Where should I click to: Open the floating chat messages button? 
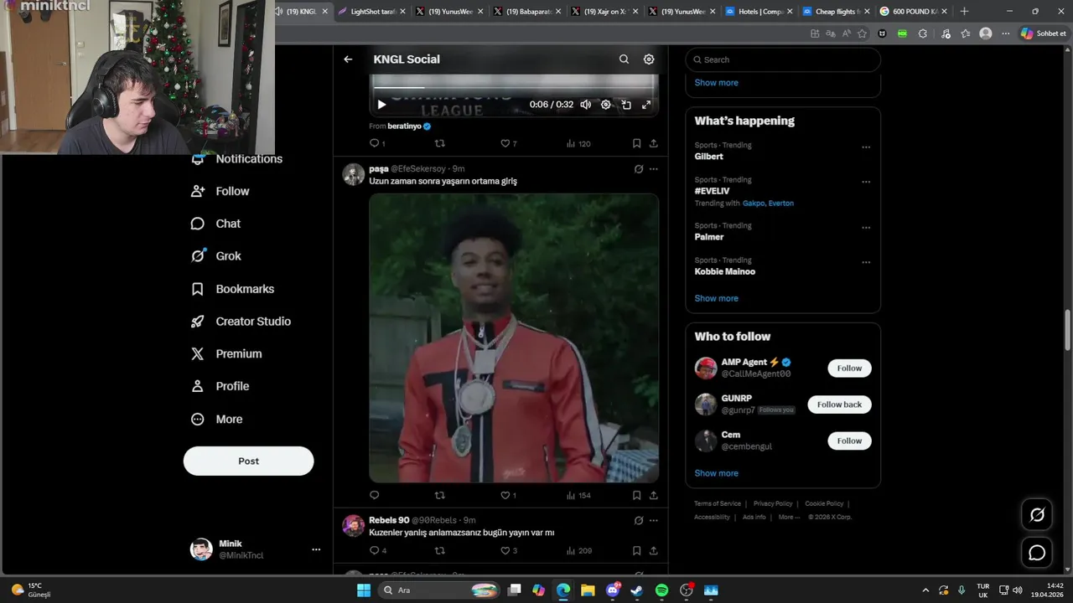(1037, 553)
